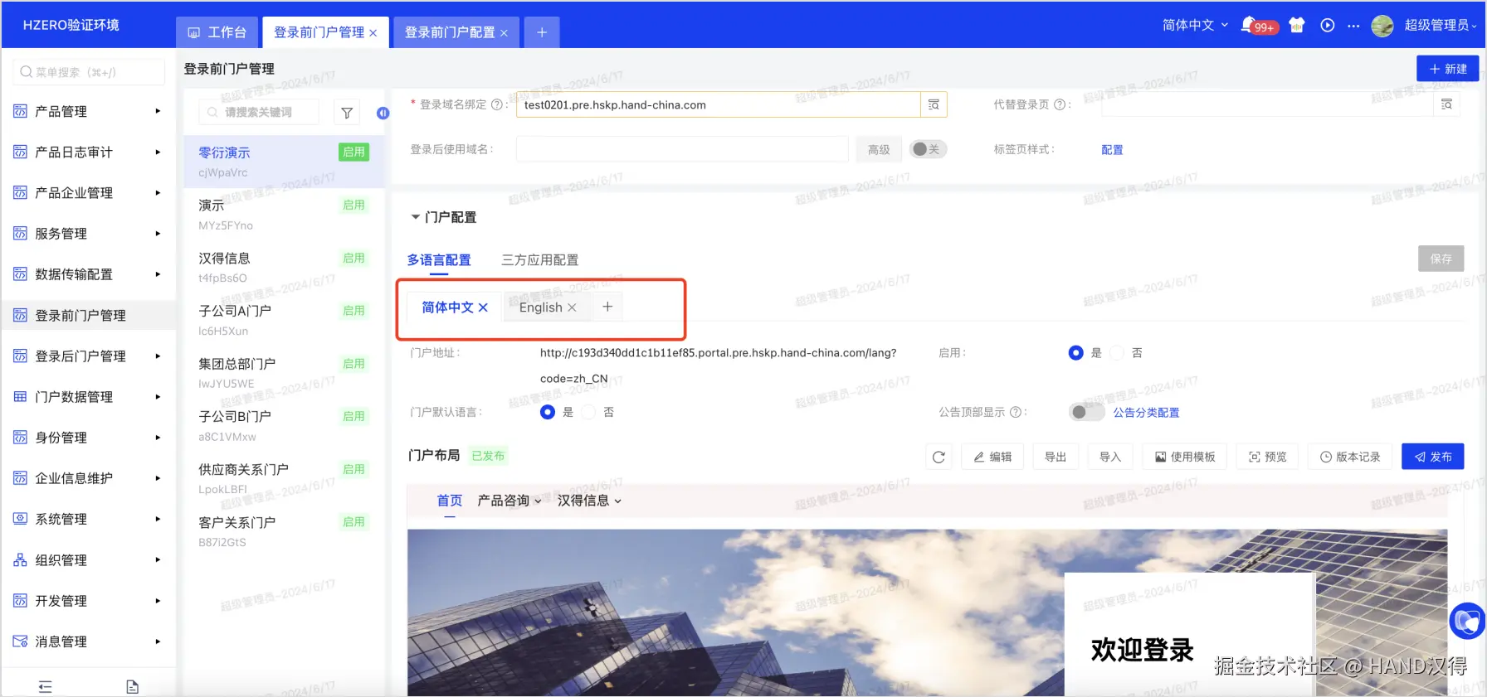Open the notifications bell icon

tap(1248, 25)
